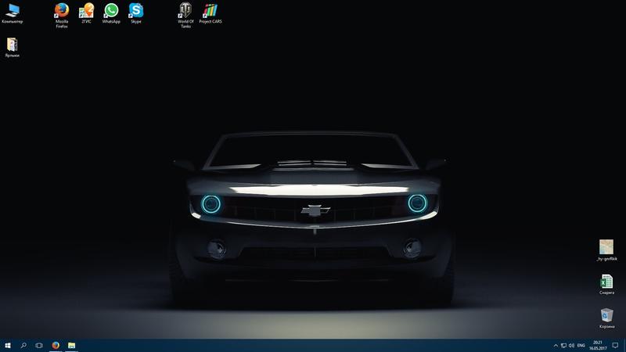This screenshot has height=352, width=626.
Task: Open the Action Center notifications
Action: pos(615,345)
